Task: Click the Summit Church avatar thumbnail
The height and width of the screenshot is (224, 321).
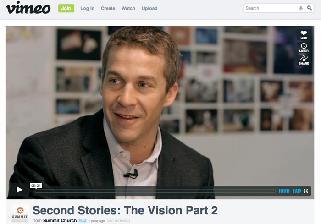Action: [x=20, y=213]
